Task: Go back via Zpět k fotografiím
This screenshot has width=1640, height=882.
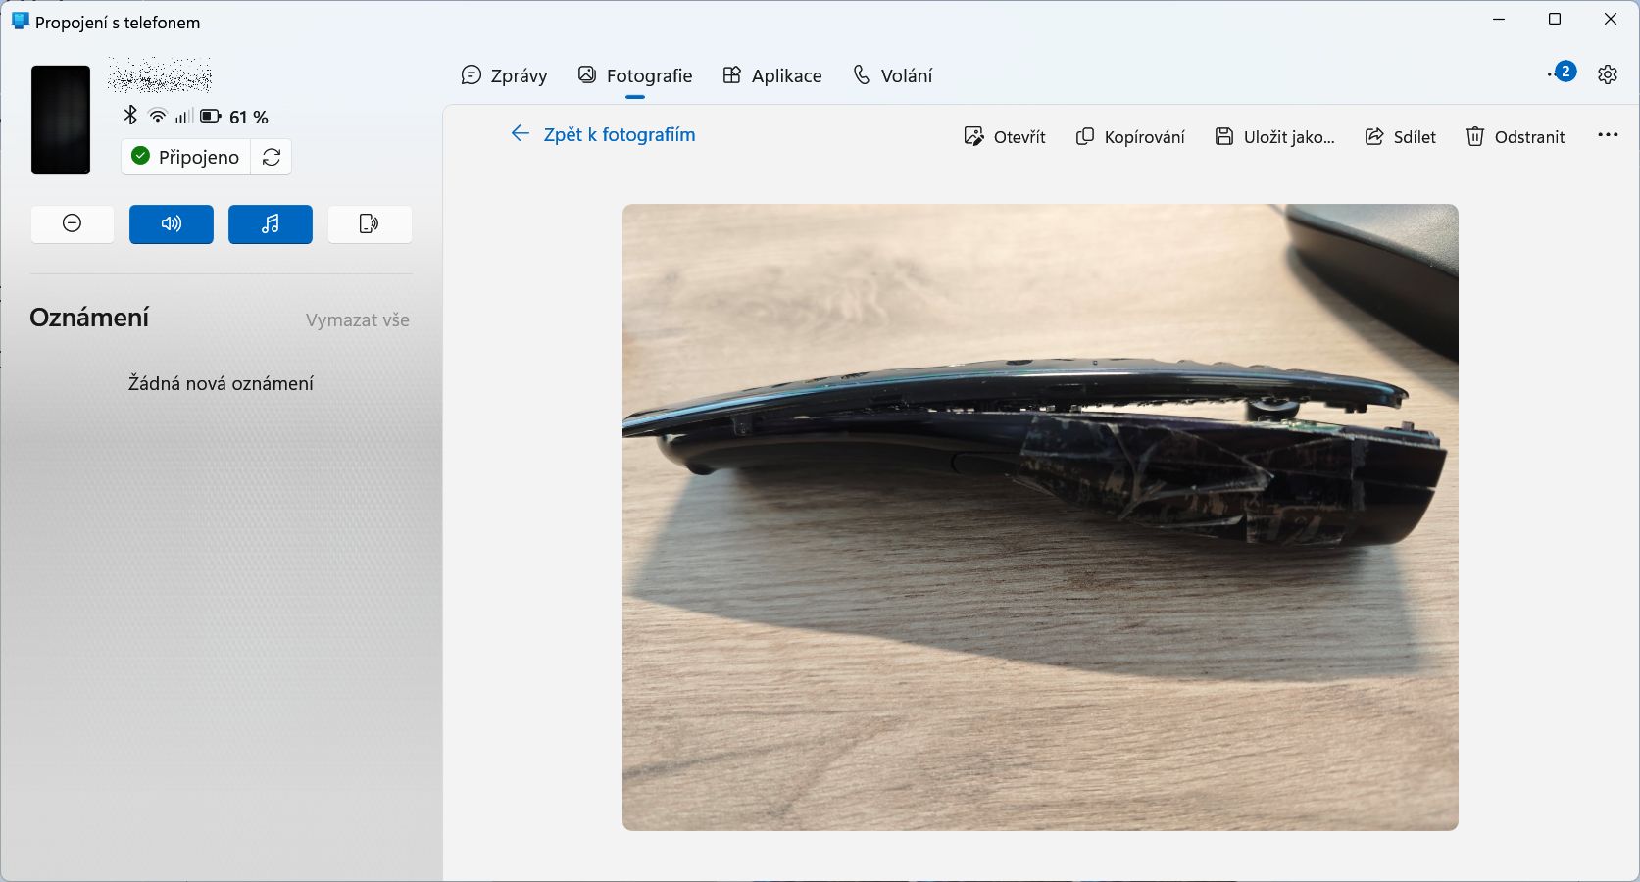Action: pos(603,134)
